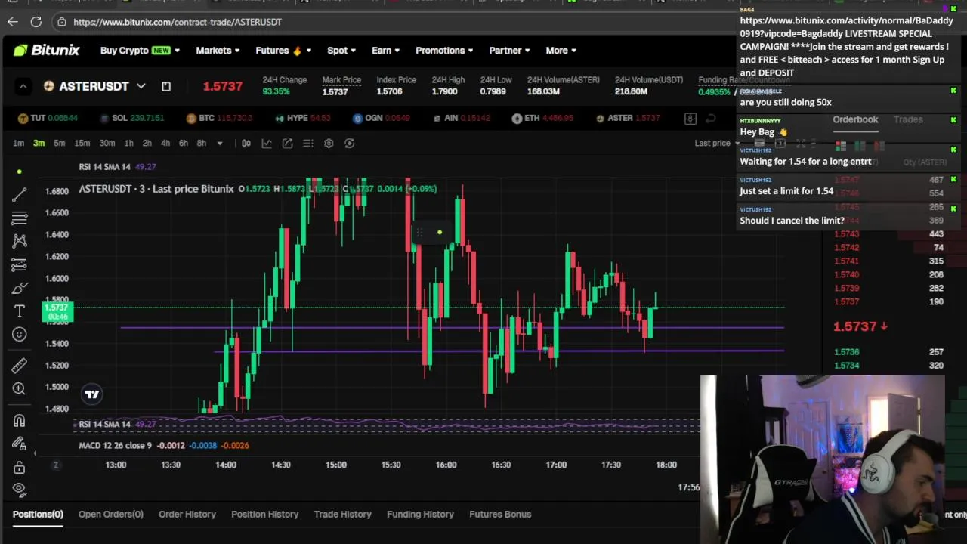This screenshot has height=544, width=967.
Task: Switch to the Orderbook tab
Action: pyautogui.click(x=855, y=119)
